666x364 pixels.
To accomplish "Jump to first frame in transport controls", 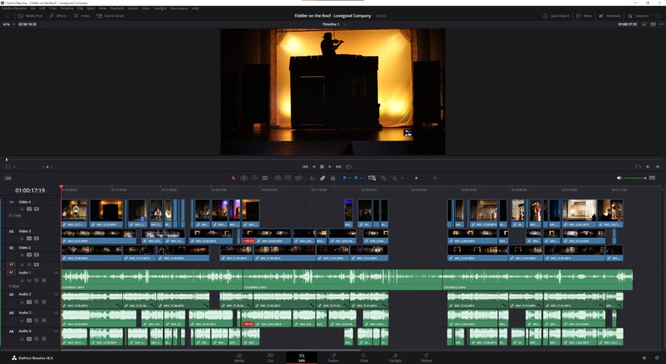I will point(304,166).
